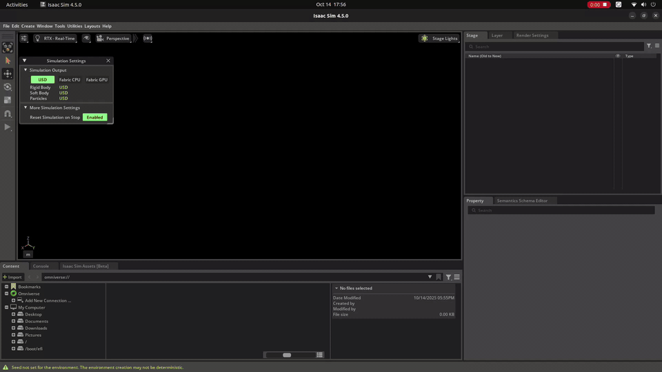Open the Stage panel filter icon
Image resolution: width=662 pixels, height=372 pixels.
648,46
